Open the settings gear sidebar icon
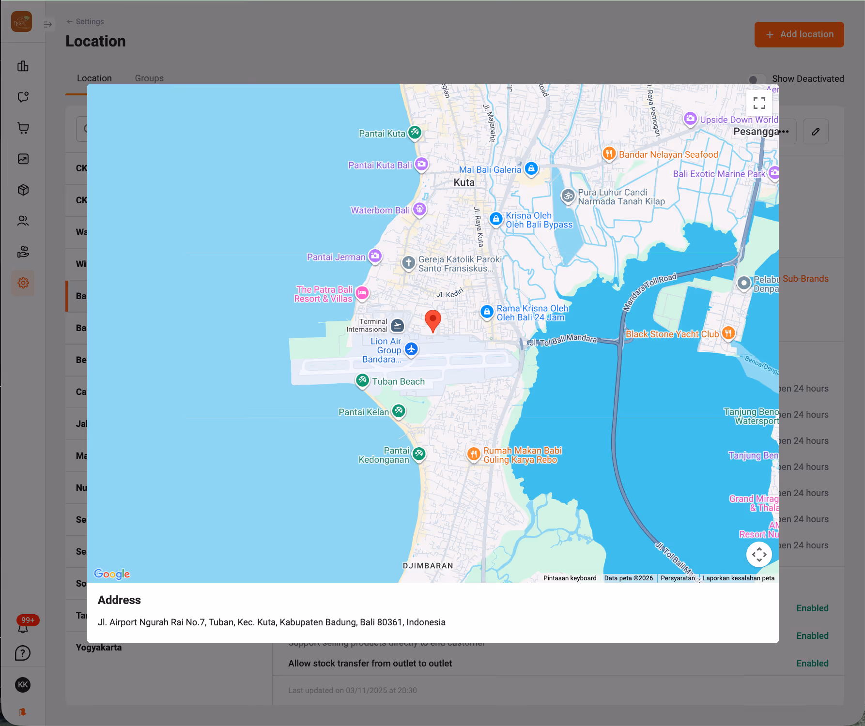The image size is (865, 726). coord(23,283)
